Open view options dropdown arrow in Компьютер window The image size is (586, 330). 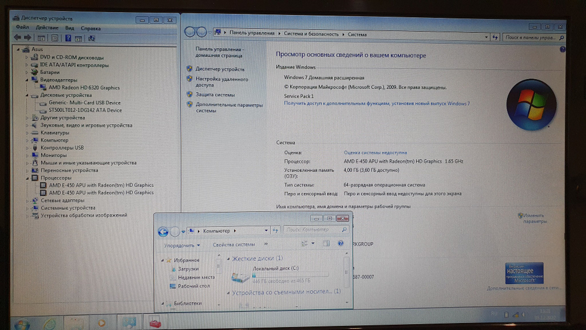coord(313,243)
